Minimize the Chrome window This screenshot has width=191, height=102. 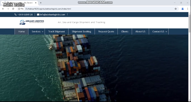pos(175,3)
